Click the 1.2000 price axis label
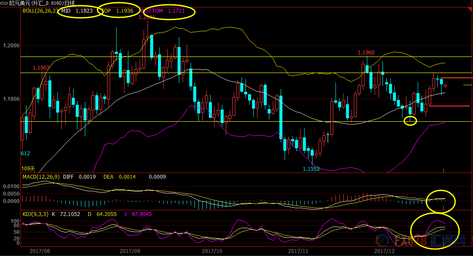Image resolution: width=473 pixels, height=256 pixels. click(x=11, y=45)
